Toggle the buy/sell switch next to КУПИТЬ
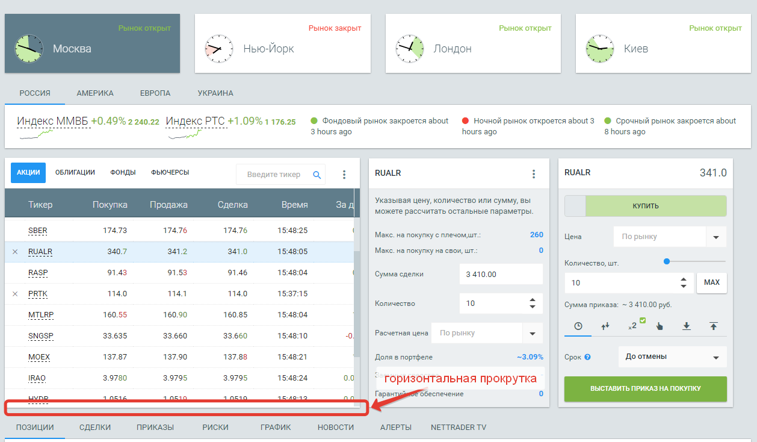This screenshot has width=757, height=442. 575,206
